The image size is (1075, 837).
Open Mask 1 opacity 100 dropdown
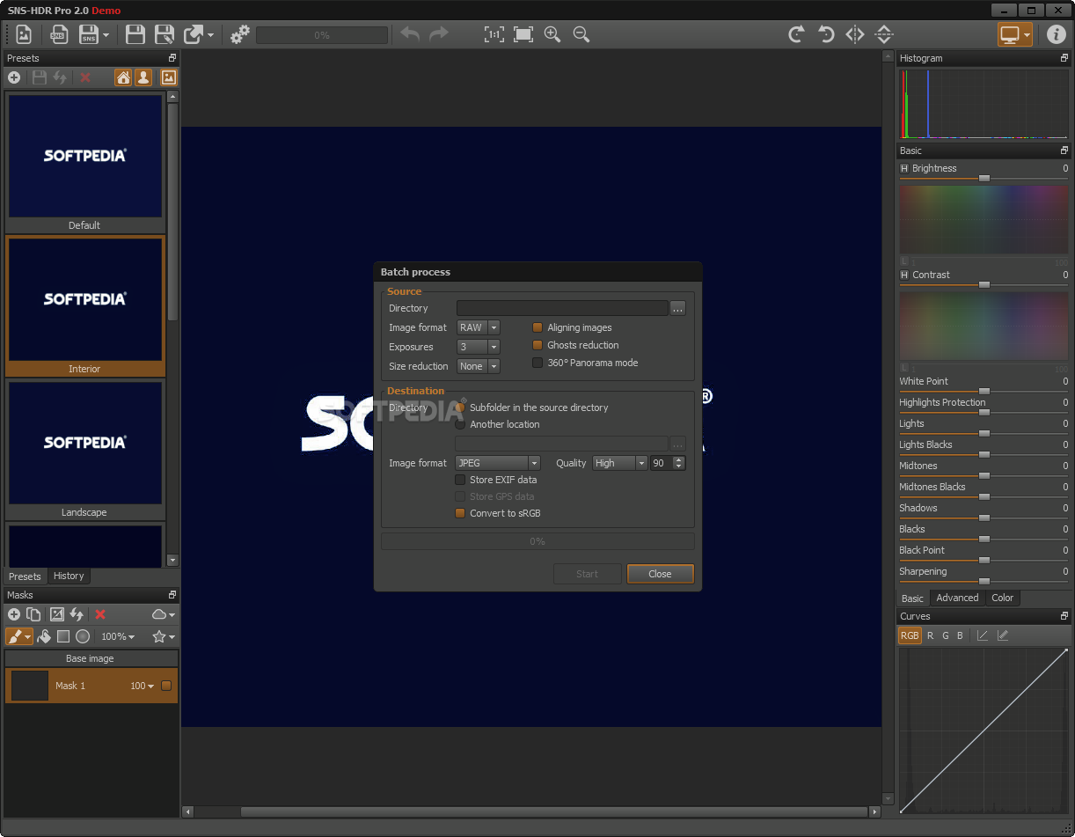click(x=142, y=686)
